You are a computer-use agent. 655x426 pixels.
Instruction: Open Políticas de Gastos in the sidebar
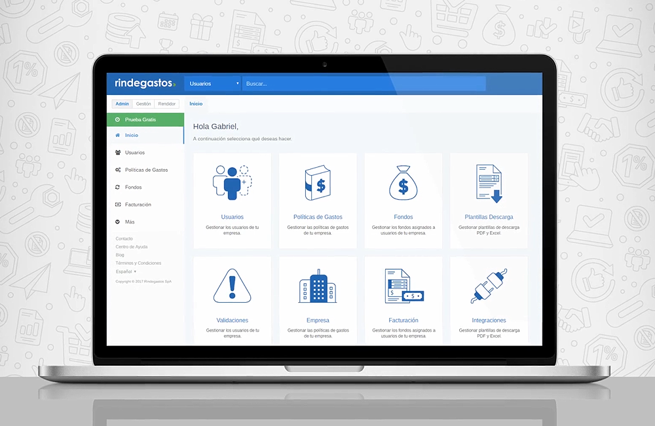tap(146, 170)
